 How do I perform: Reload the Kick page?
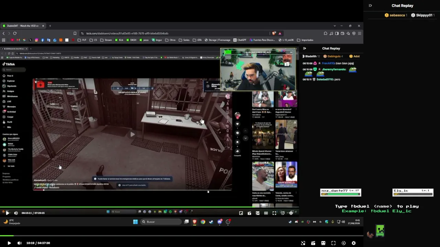[15, 33]
